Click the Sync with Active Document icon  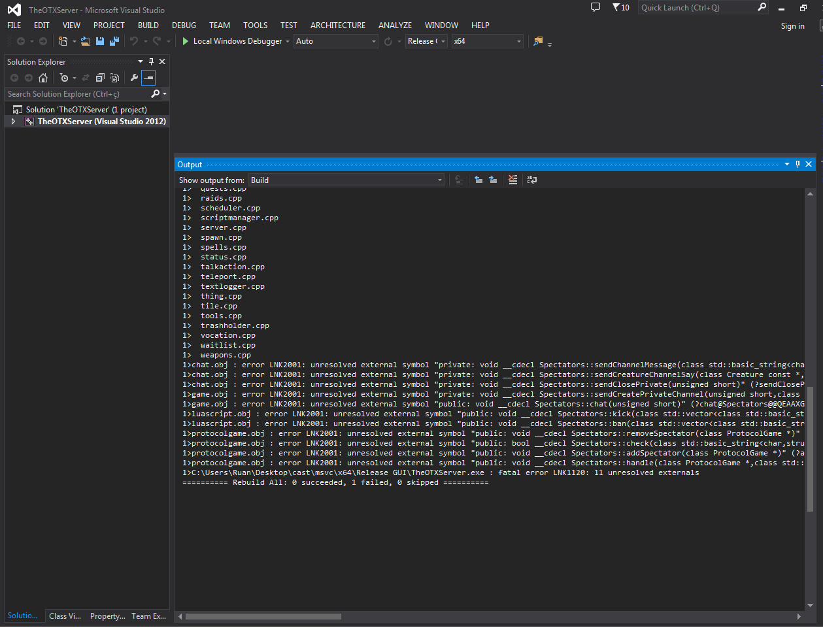pos(86,78)
